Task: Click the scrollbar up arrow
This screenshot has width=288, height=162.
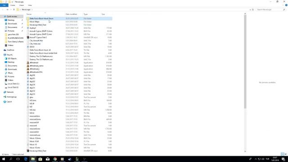Action: (245, 14)
